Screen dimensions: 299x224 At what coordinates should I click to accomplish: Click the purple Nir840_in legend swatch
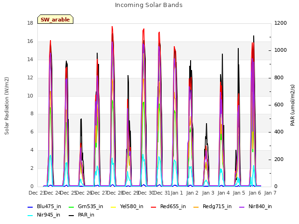pyautogui.click(x=242, y=207)
